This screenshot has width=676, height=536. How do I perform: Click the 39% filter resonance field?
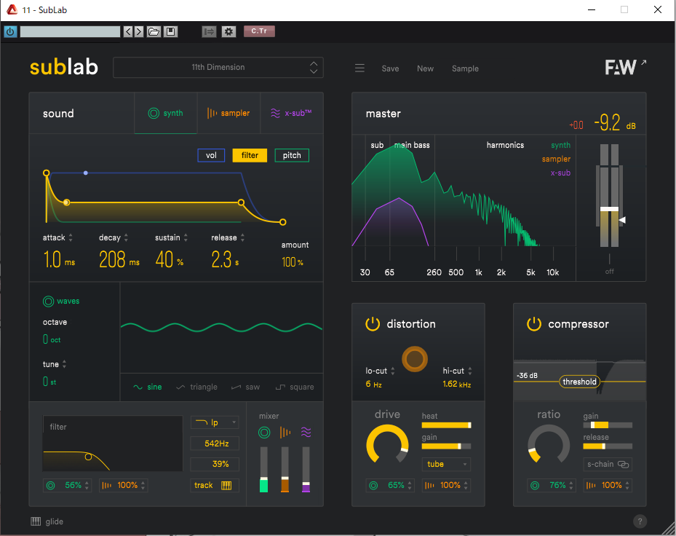tap(215, 464)
